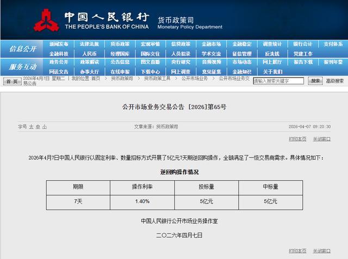The image size is (348, 259).
Task: Open 政务公开 in the service navigation
Action: coord(59,62)
